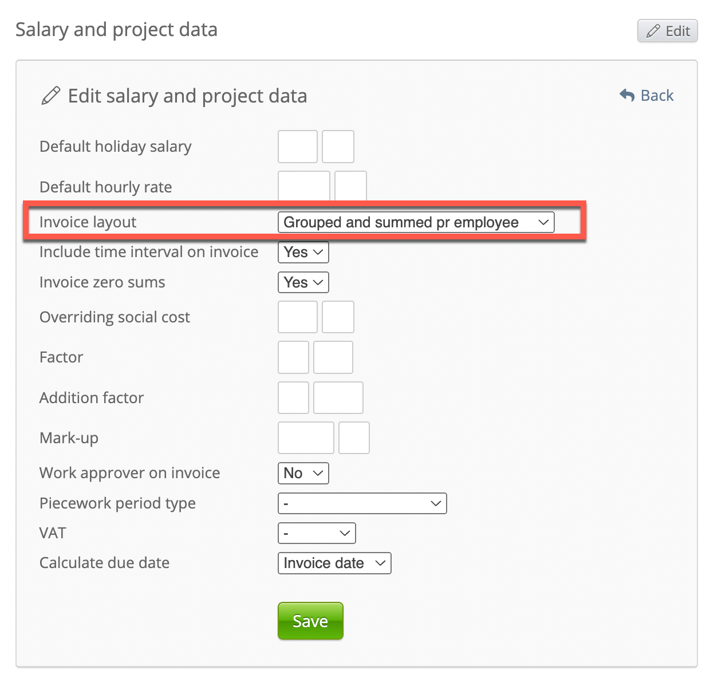710x678 pixels.
Task: Click the first Factor input field
Action: coord(293,357)
